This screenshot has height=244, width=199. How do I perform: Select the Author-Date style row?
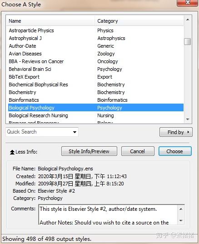96,46
